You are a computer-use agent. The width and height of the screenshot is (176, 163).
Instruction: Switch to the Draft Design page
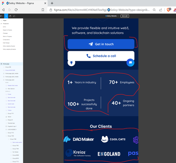coord(6,43)
